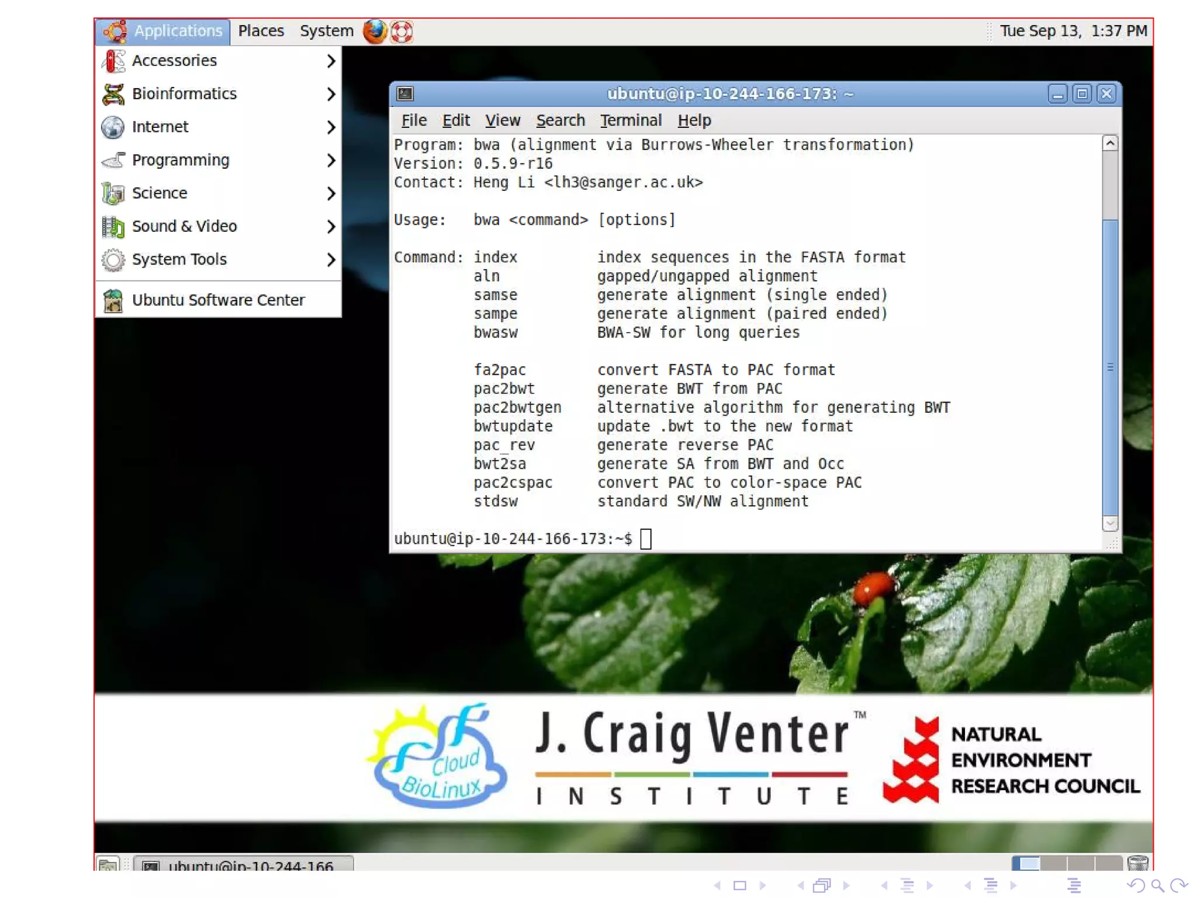Screen dimensions: 1197x897
Task: Click the terminal vertical scrollbar thumb
Action: click(1110, 367)
